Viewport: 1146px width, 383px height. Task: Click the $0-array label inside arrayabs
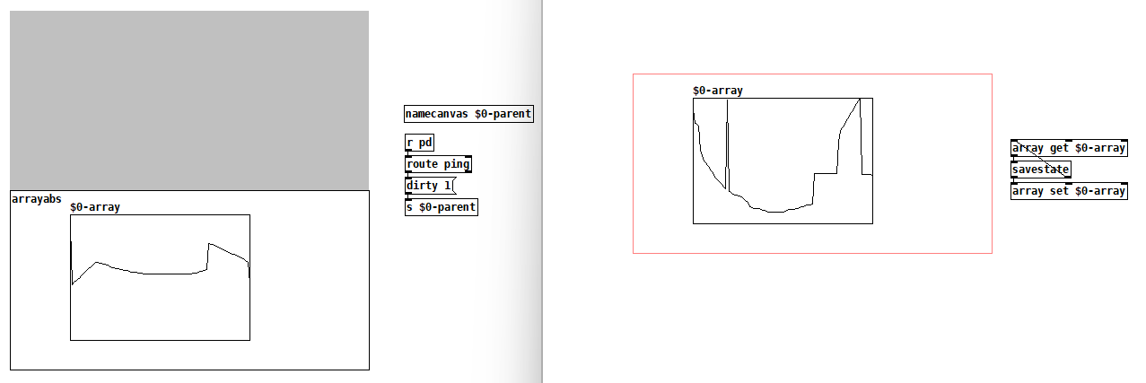point(95,207)
